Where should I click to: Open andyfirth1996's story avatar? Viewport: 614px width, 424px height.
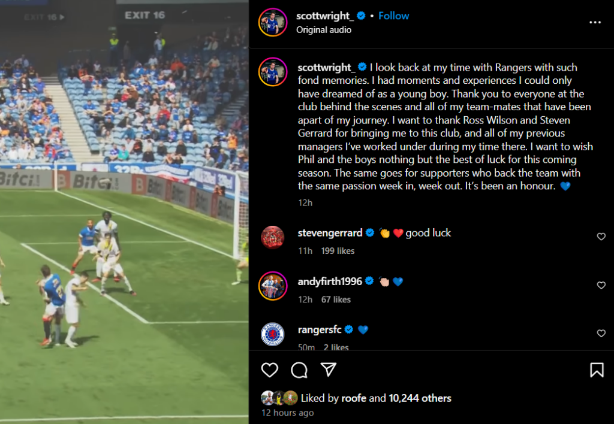(273, 286)
